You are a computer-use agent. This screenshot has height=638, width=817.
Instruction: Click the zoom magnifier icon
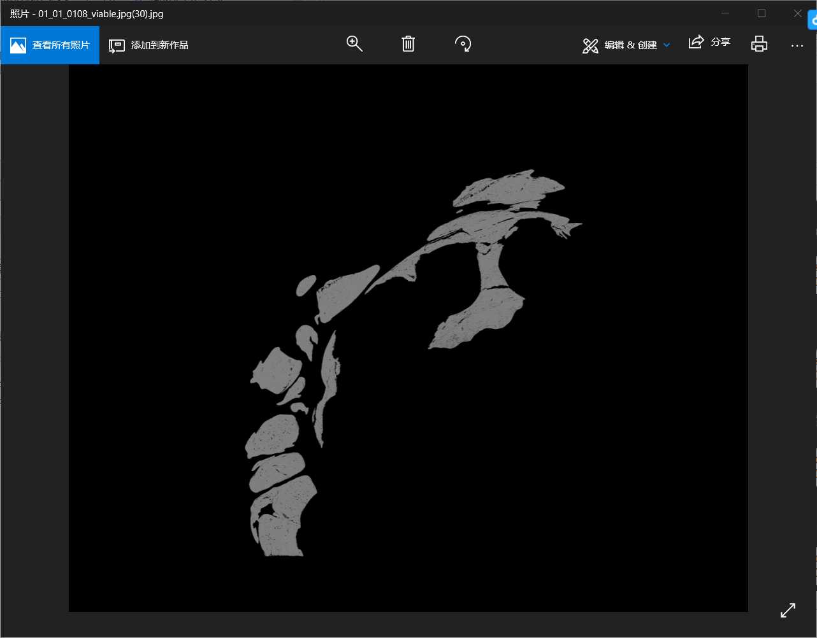coord(354,44)
